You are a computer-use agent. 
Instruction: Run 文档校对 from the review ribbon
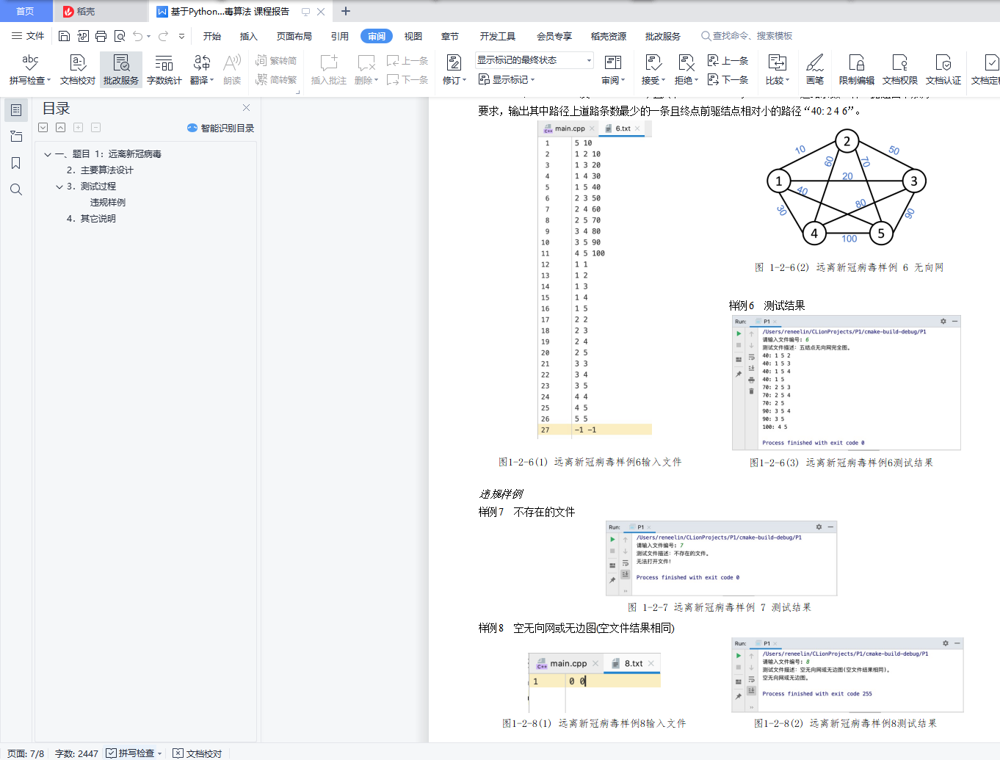tap(78, 70)
